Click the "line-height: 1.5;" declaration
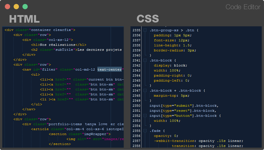Viewport: 264px width, 150px height. point(173,45)
